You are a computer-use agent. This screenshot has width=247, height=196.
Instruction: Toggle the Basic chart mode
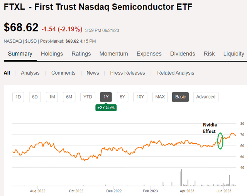(x=180, y=97)
